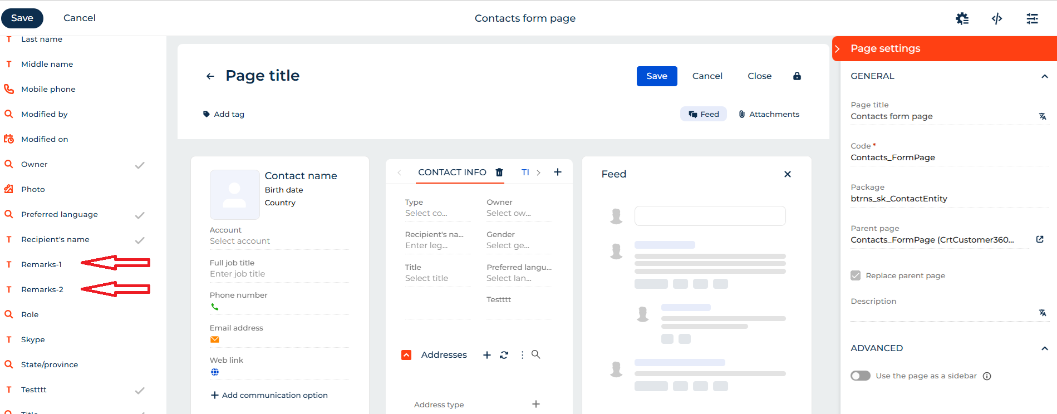Collapse the GENERAL section
This screenshot has height=414, width=1057.
[x=1045, y=76]
